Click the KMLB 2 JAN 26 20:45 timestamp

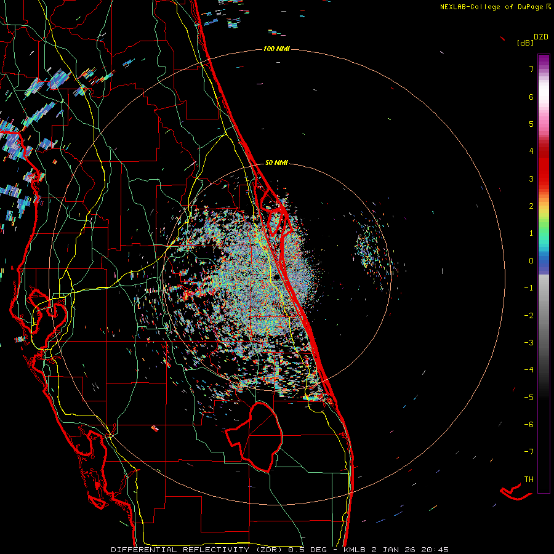[396, 550]
